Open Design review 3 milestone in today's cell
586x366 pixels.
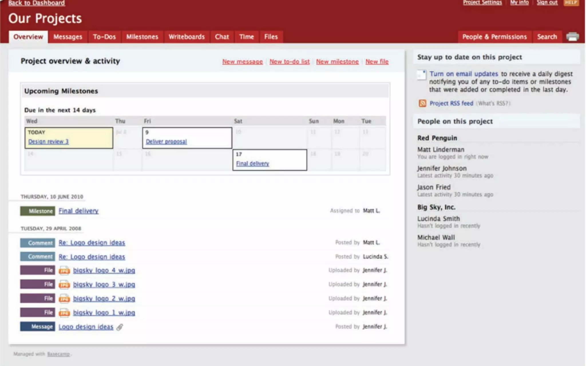pyautogui.click(x=48, y=142)
